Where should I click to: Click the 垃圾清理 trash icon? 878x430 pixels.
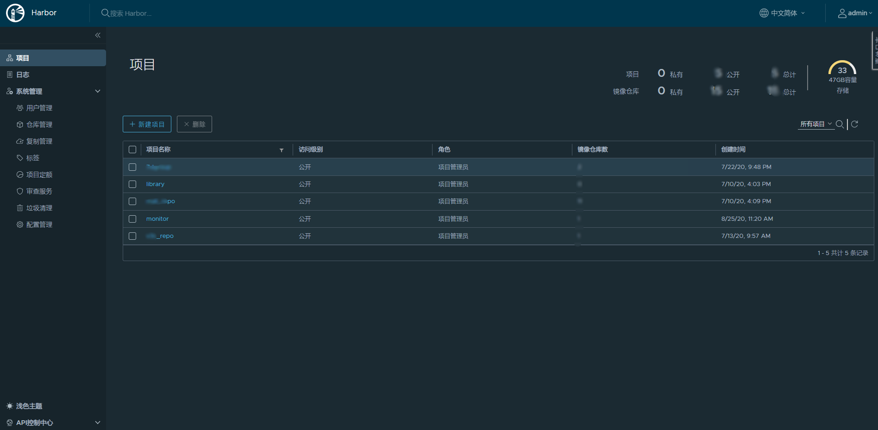point(20,208)
